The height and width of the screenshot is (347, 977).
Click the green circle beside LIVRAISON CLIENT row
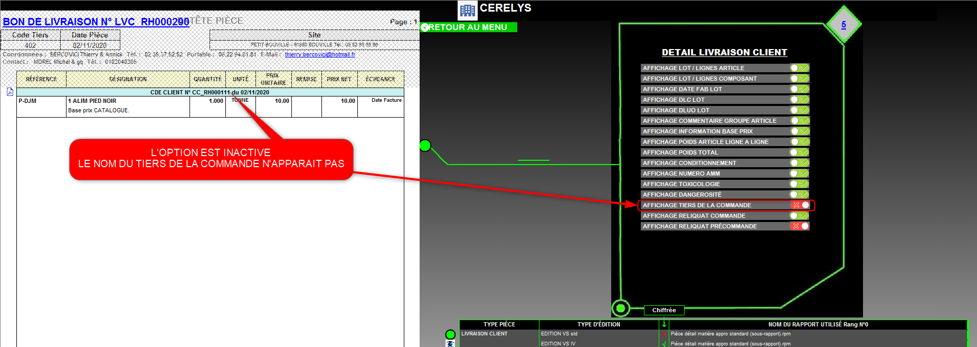click(450, 334)
